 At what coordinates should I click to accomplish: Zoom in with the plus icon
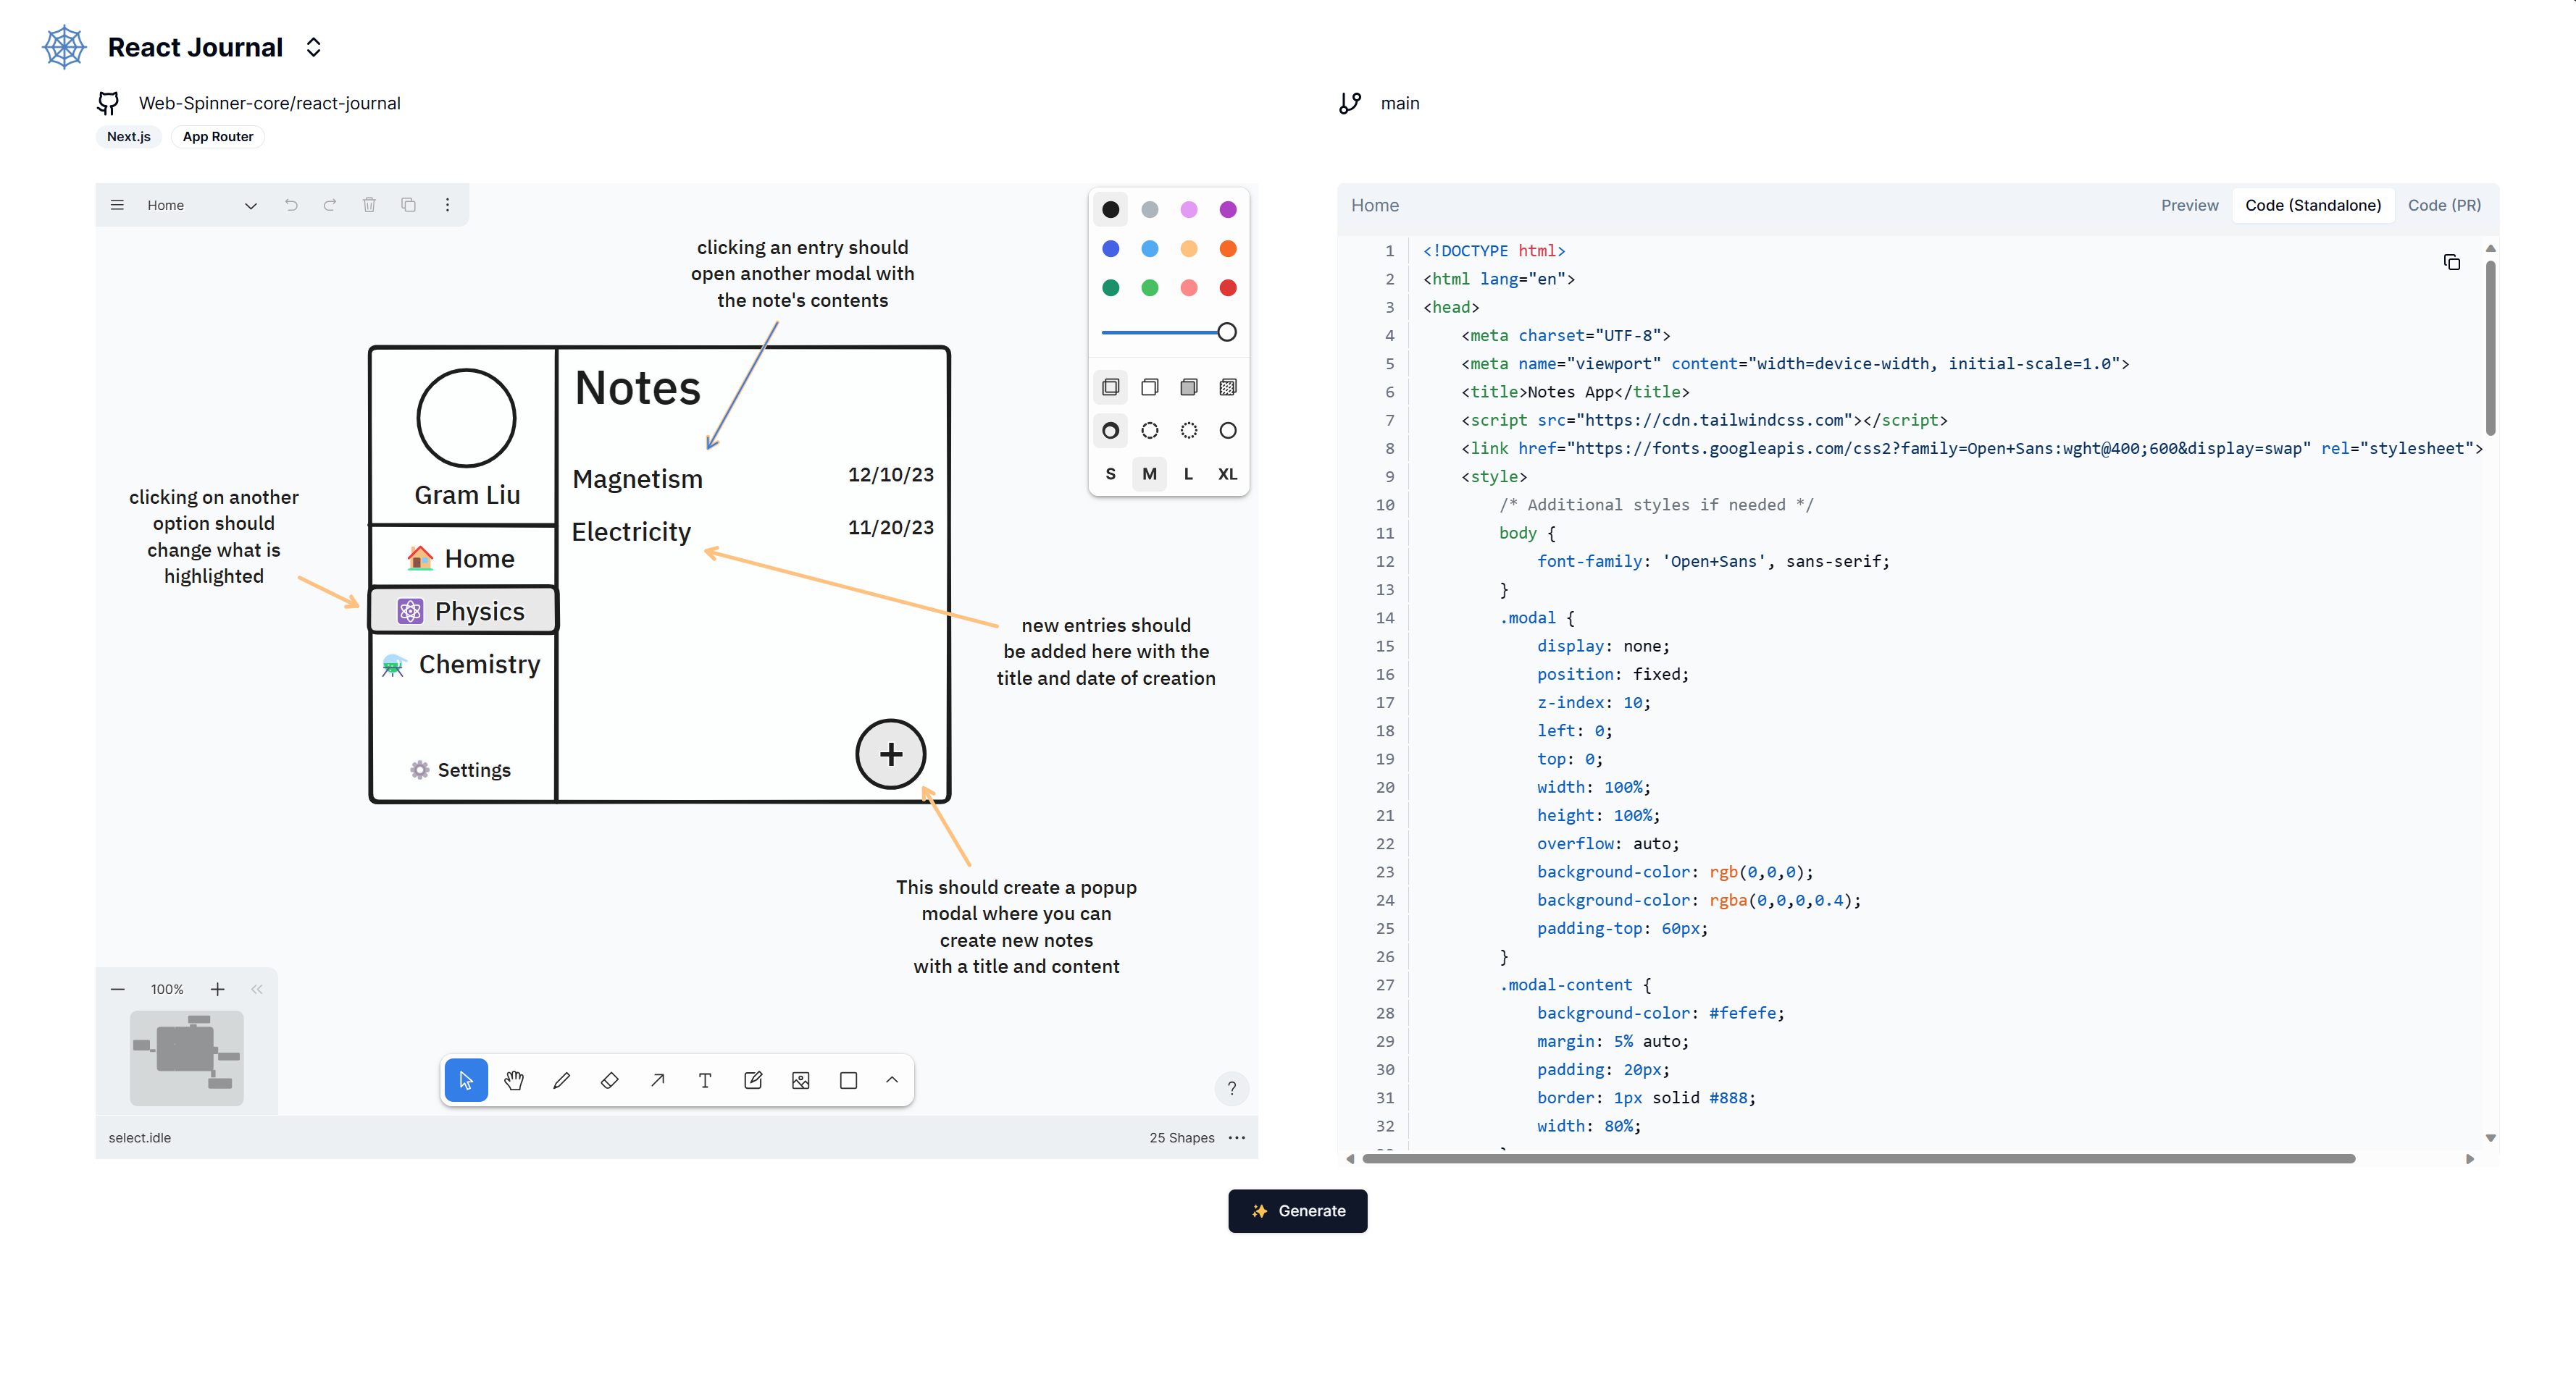(217, 989)
